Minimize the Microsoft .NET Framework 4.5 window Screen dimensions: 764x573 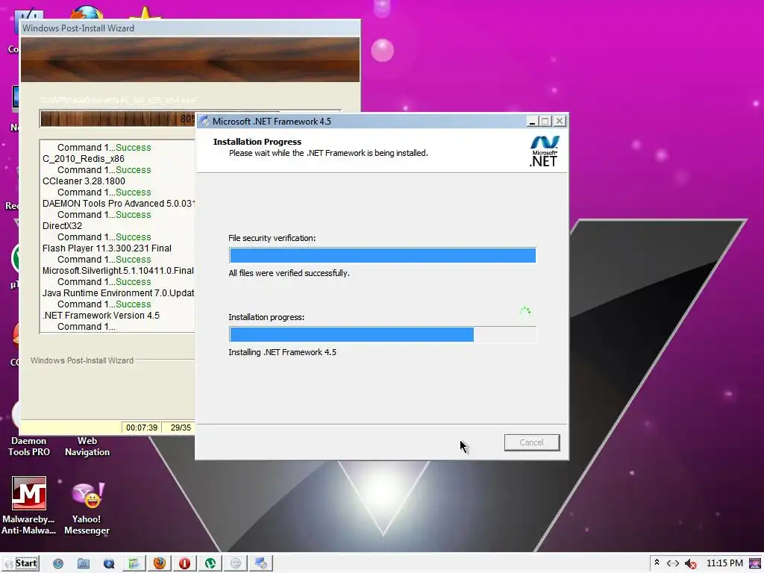[x=532, y=121]
